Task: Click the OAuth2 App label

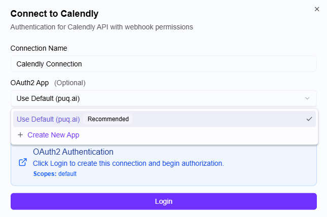Action: 29,83
